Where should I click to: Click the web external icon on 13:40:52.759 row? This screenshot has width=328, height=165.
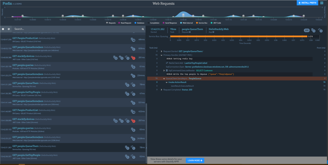point(133,48)
